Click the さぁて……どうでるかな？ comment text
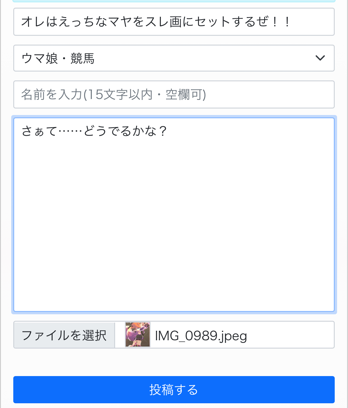This screenshot has width=348, height=408. [94, 131]
